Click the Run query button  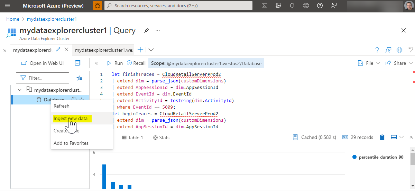click(x=114, y=63)
